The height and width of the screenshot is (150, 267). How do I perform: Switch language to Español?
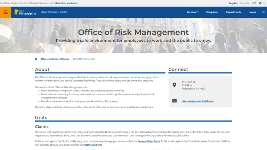pos(244,3)
